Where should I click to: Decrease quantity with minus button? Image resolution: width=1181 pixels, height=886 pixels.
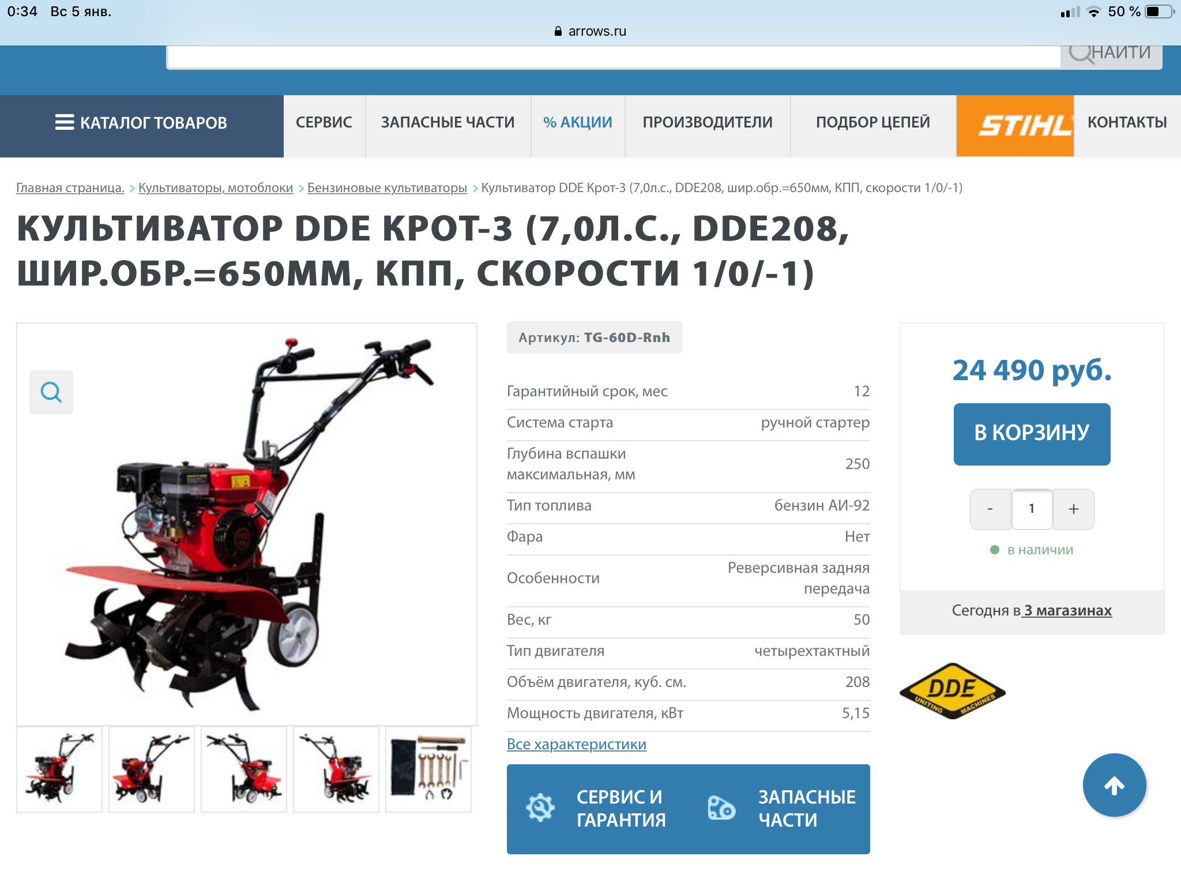(x=990, y=509)
